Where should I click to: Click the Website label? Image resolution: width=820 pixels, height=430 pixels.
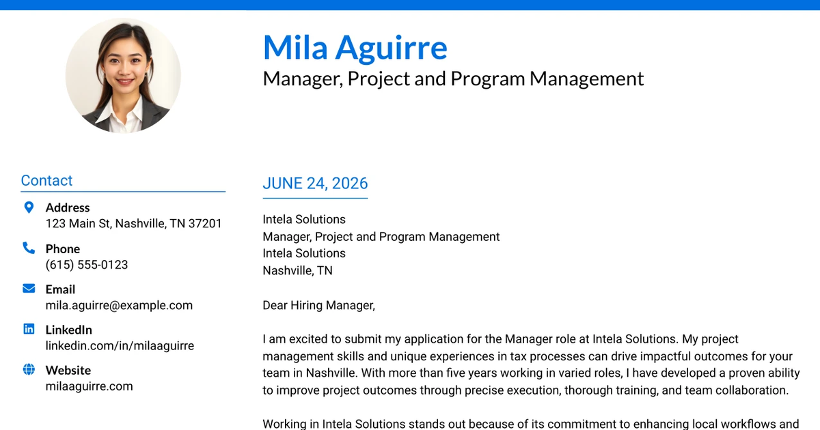click(68, 370)
